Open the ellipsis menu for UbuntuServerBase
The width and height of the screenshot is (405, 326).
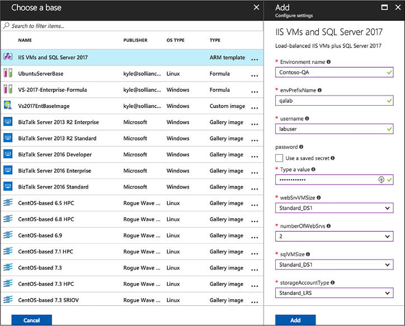coord(255,75)
